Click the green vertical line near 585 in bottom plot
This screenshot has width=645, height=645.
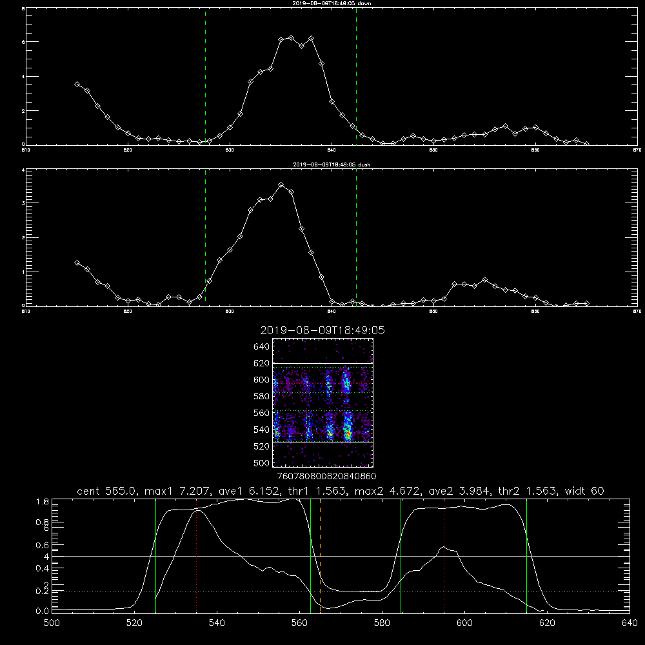click(x=401, y=555)
